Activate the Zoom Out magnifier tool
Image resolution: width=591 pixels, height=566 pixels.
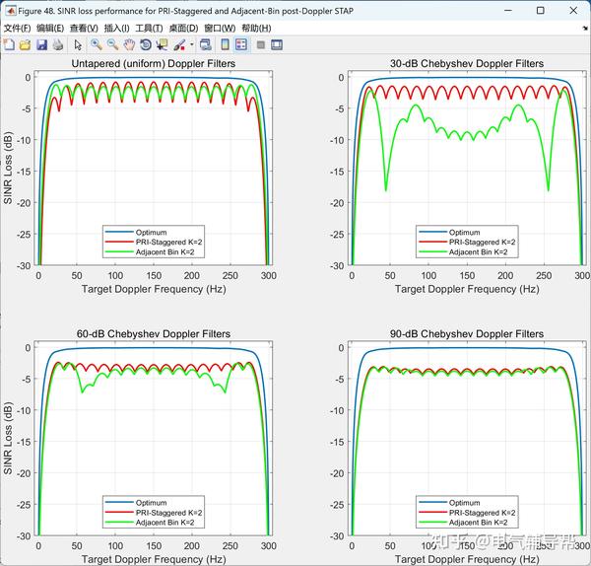click(x=112, y=45)
